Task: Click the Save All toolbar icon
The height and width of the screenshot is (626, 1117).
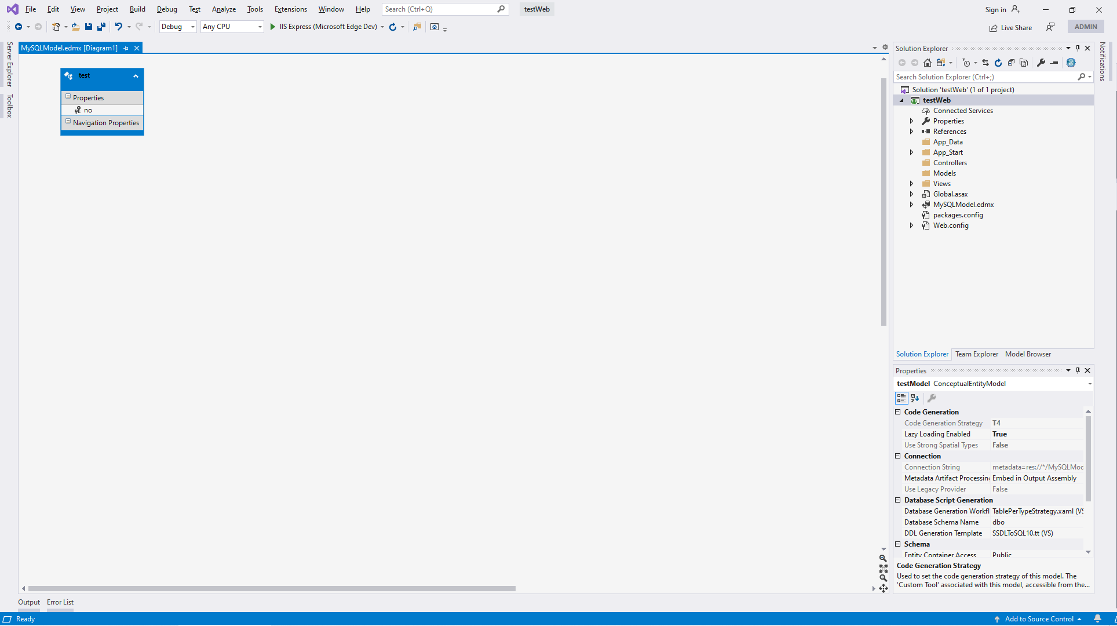Action: [x=101, y=27]
